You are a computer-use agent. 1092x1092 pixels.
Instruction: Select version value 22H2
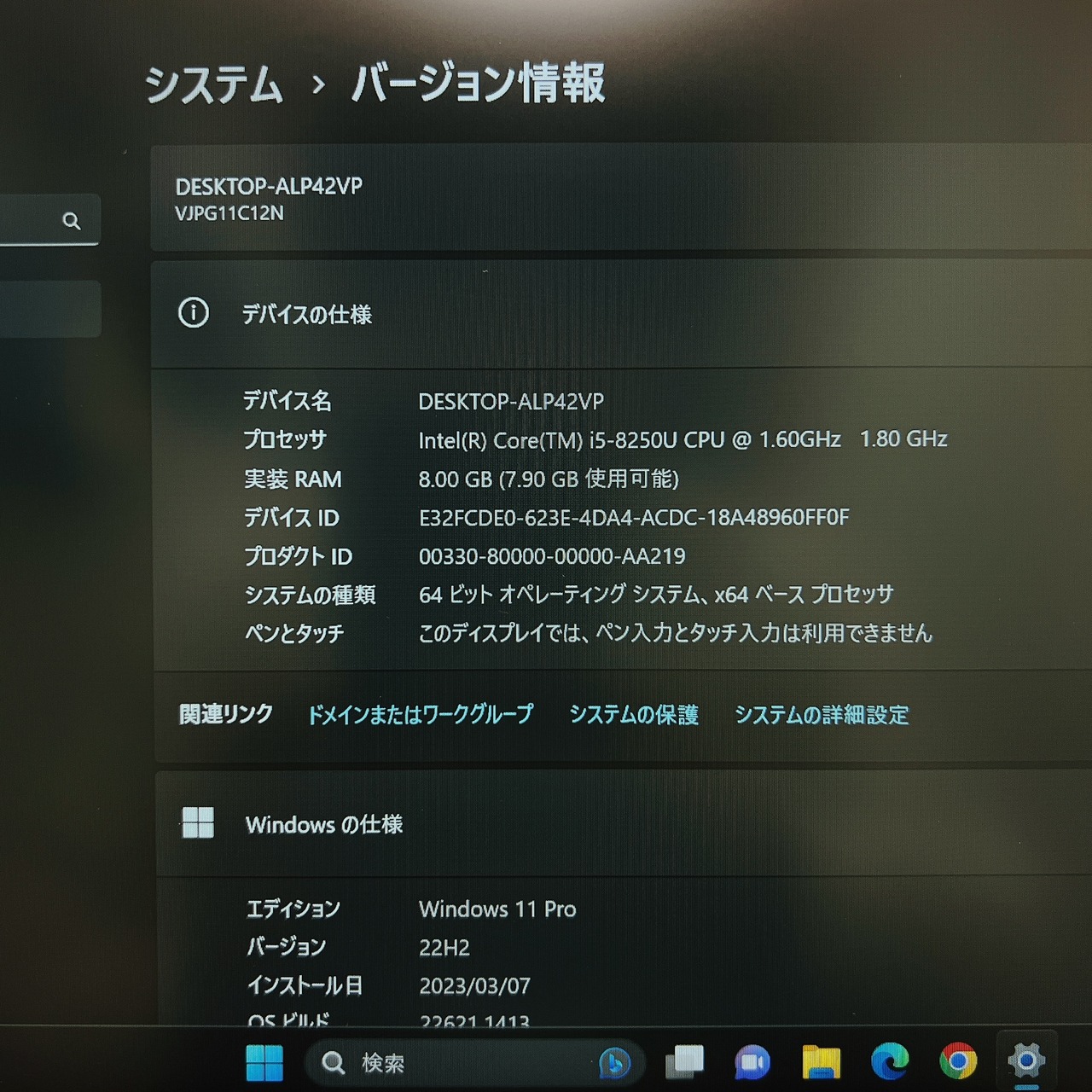coord(444,948)
